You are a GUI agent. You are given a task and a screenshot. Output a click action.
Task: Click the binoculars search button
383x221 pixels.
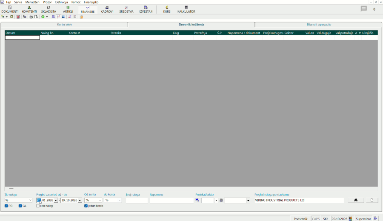click(x=356, y=200)
